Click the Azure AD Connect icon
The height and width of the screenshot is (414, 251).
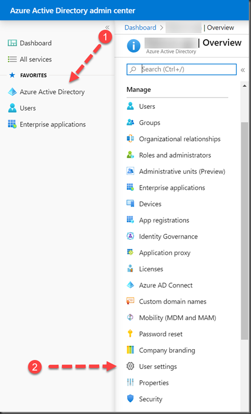pos(130,285)
